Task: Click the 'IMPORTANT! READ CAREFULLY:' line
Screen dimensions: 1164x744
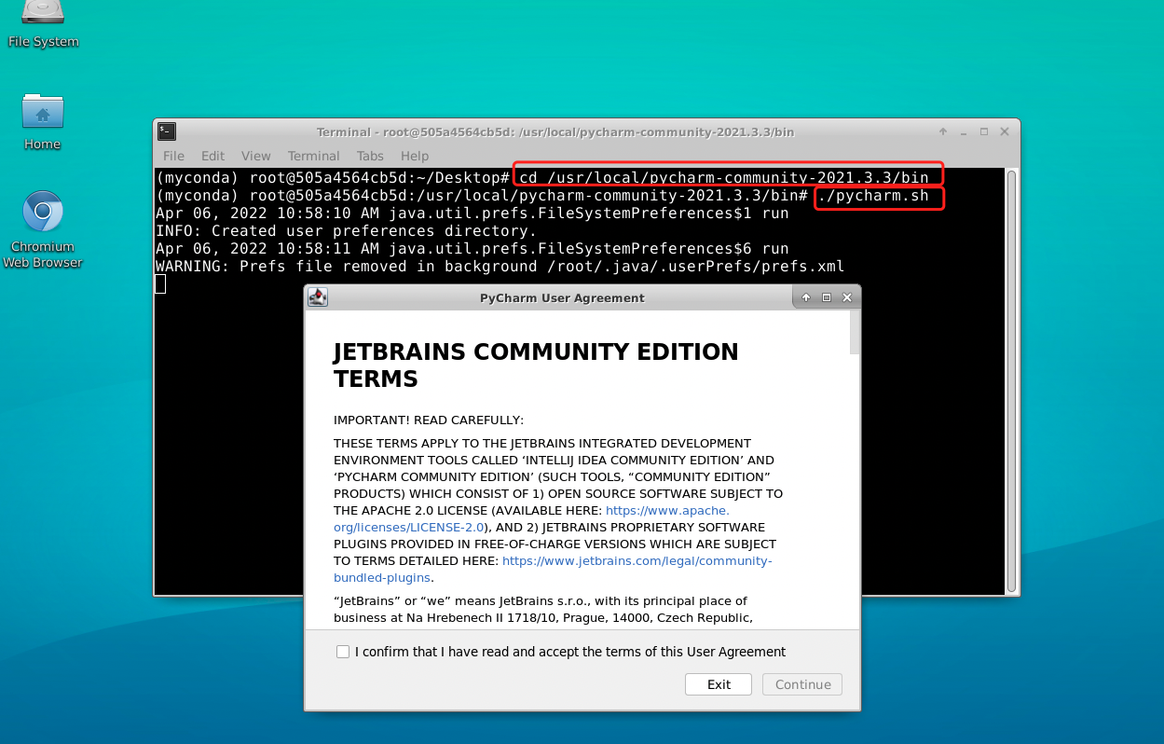Action: tap(429, 420)
